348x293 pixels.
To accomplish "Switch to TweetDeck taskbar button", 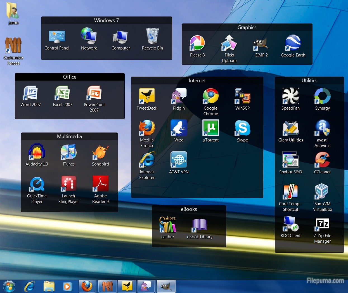I will [127, 286].
